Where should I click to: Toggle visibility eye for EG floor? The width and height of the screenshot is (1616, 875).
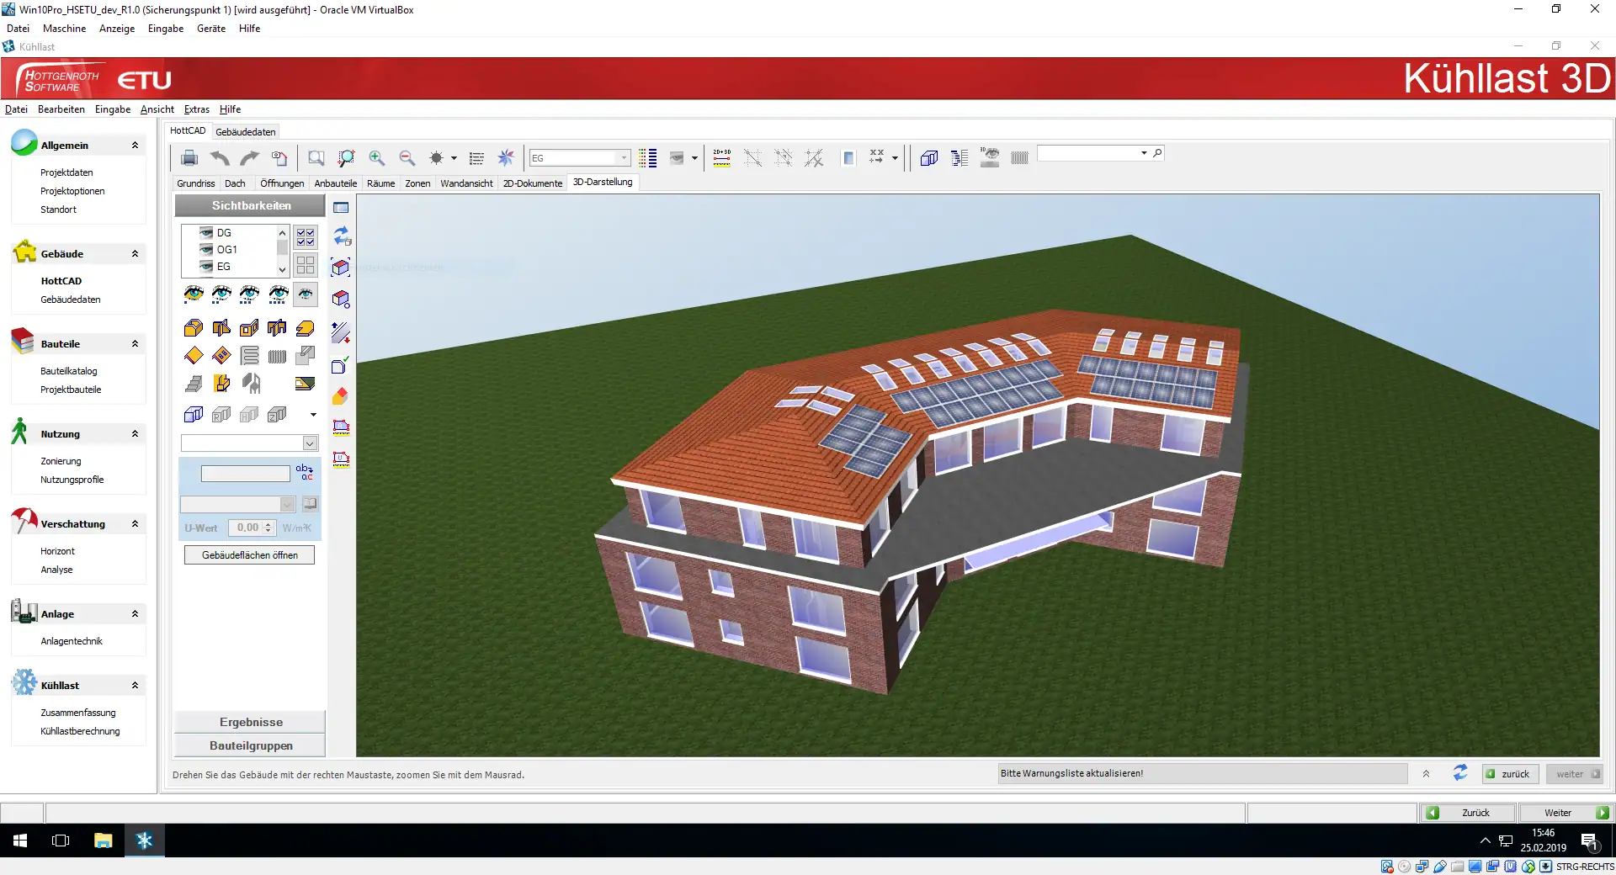(x=205, y=267)
